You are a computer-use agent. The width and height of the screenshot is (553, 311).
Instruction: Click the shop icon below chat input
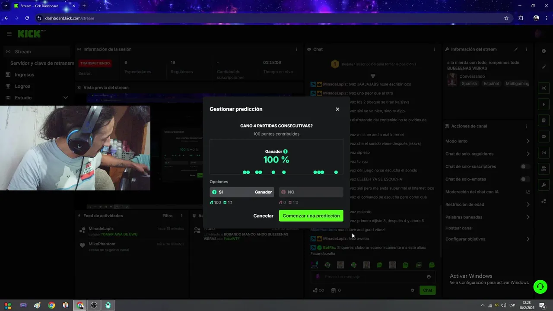point(333,290)
